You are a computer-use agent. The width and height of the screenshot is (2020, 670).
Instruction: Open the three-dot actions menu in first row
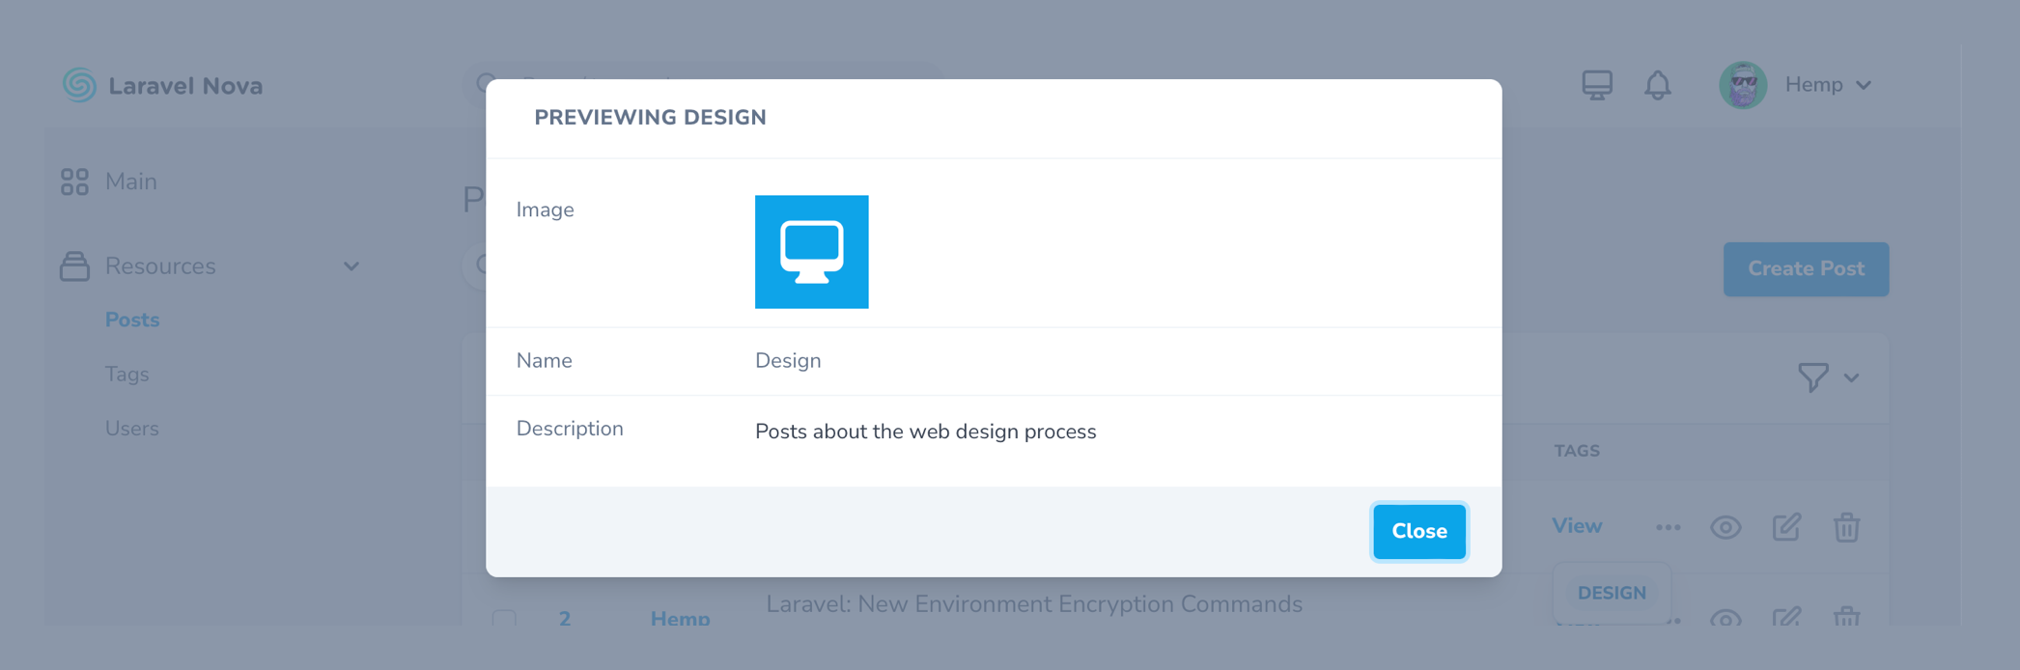1668,527
